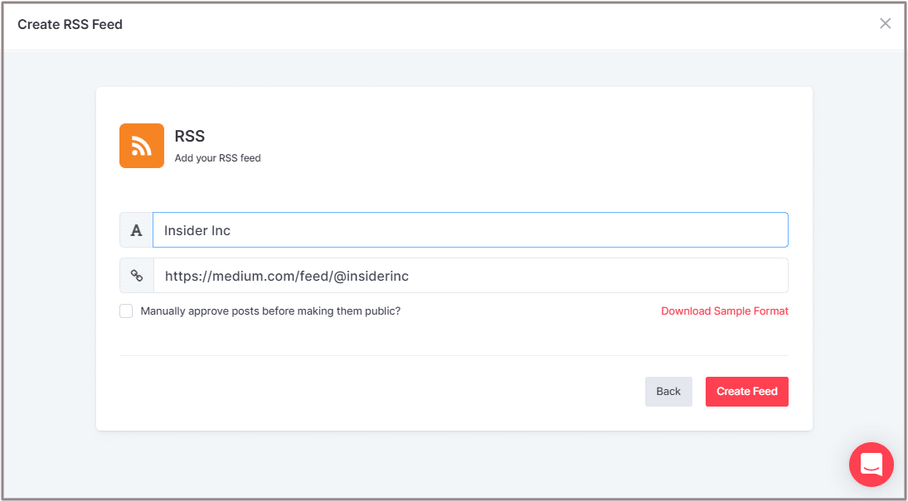The image size is (908, 501).
Task: Close the Create RSS Feed dialog
Action: point(885,23)
